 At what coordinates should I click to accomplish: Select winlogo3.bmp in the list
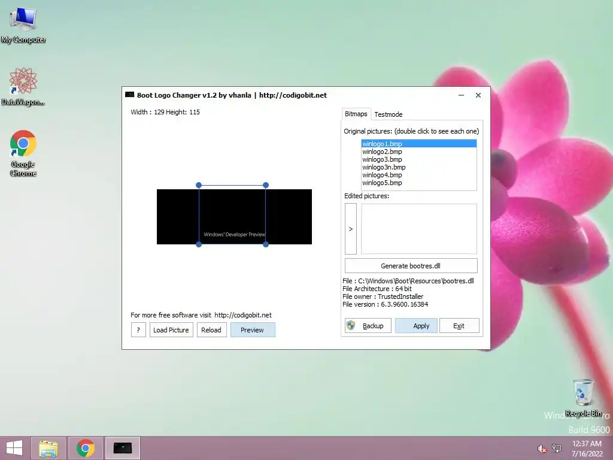coord(418,159)
